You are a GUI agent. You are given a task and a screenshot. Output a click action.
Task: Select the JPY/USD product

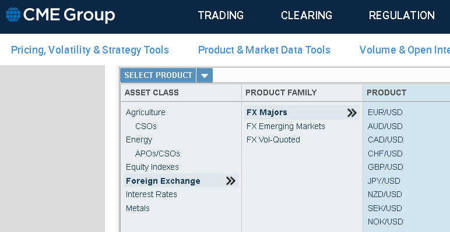[x=384, y=181]
